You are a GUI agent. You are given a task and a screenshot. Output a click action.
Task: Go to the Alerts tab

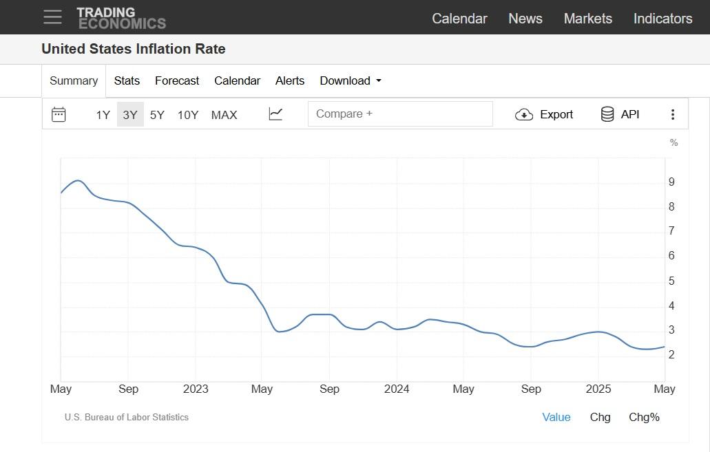[290, 80]
